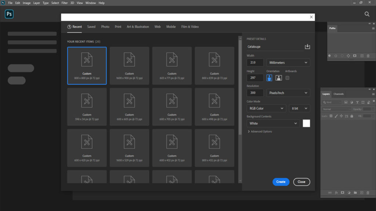Expand Advanced Options
The width and height of the screenshot is (376, 211).
(260, 132)
